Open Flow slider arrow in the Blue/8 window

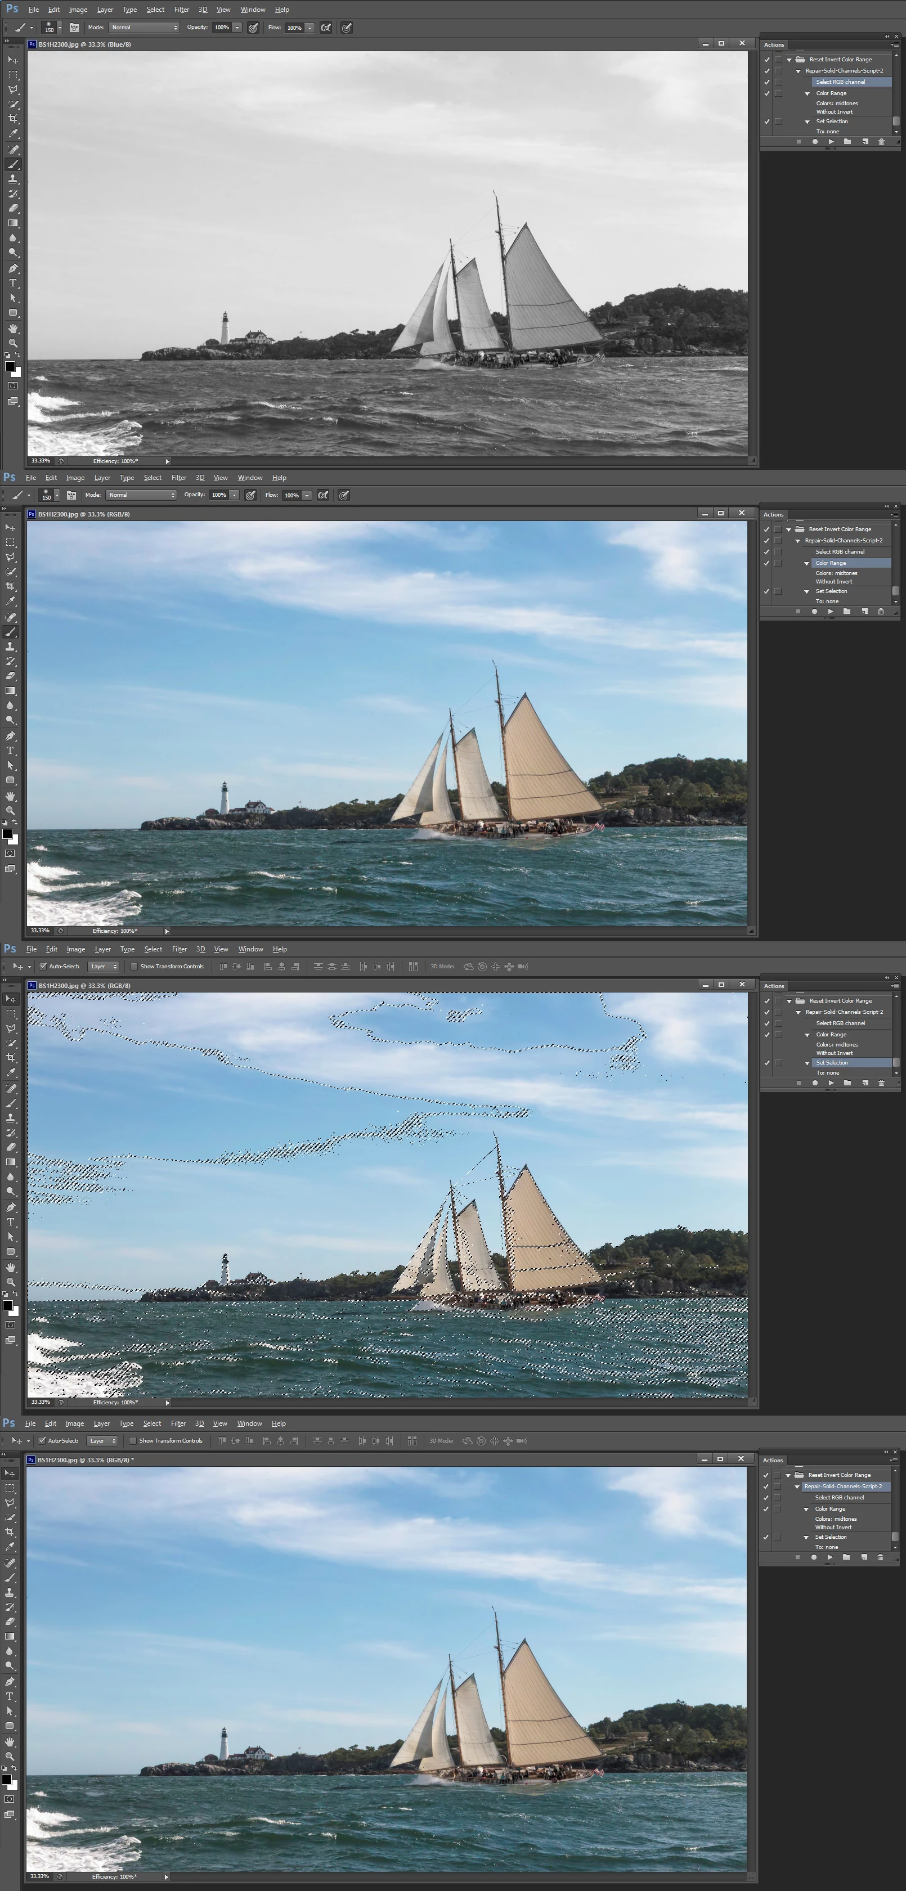tap(310, 27)
